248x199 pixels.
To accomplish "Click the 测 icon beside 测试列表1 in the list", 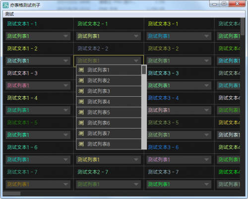I will [x=81, y=70].
